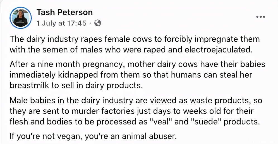This screenshot has width=278, height=144.
Task: Click the paragraph starting 'After a nine month'
Action: point(137,75)
